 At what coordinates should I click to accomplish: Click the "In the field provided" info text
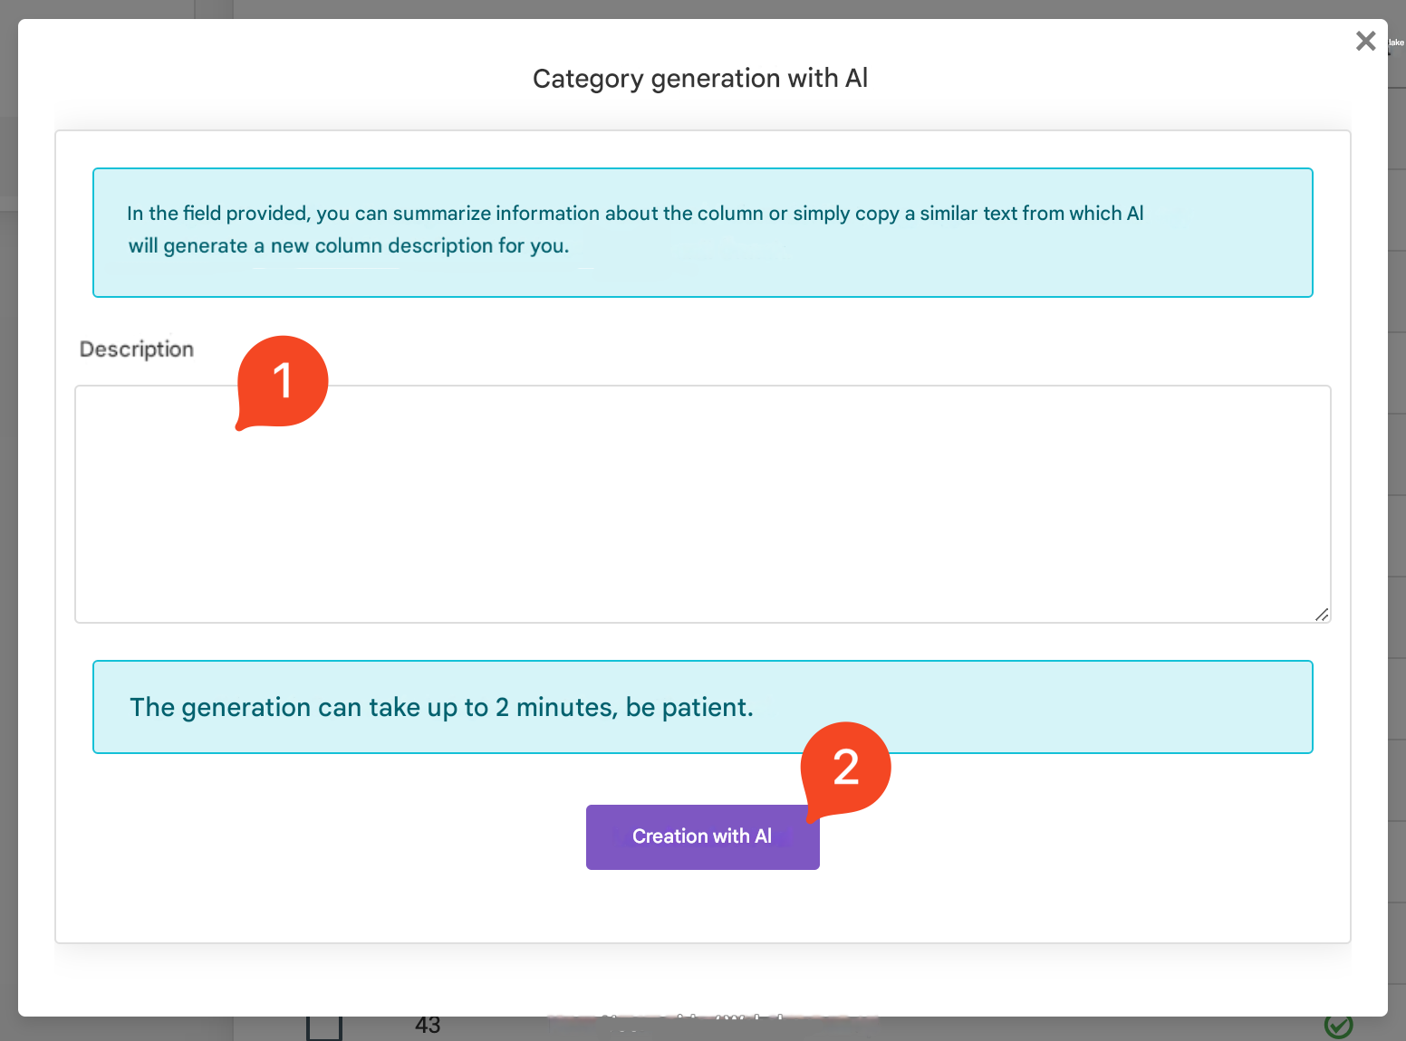[634, 214]
